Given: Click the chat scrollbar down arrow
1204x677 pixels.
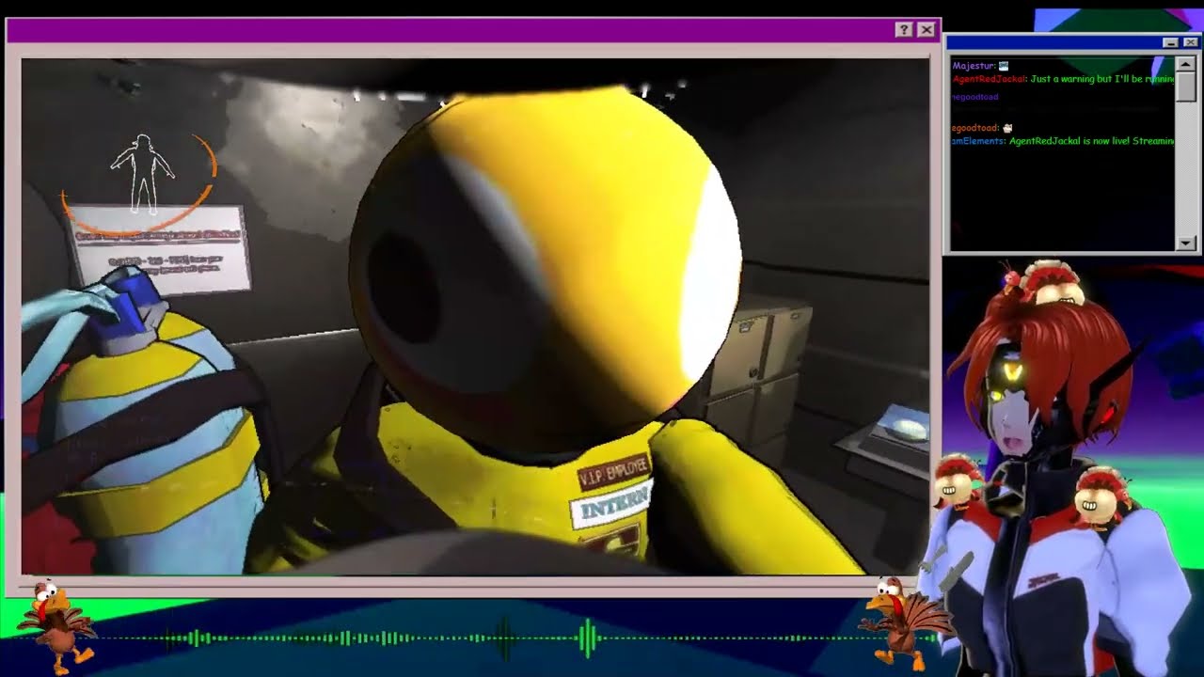Looking at the screenshot, I should (x=1186, y=243).
